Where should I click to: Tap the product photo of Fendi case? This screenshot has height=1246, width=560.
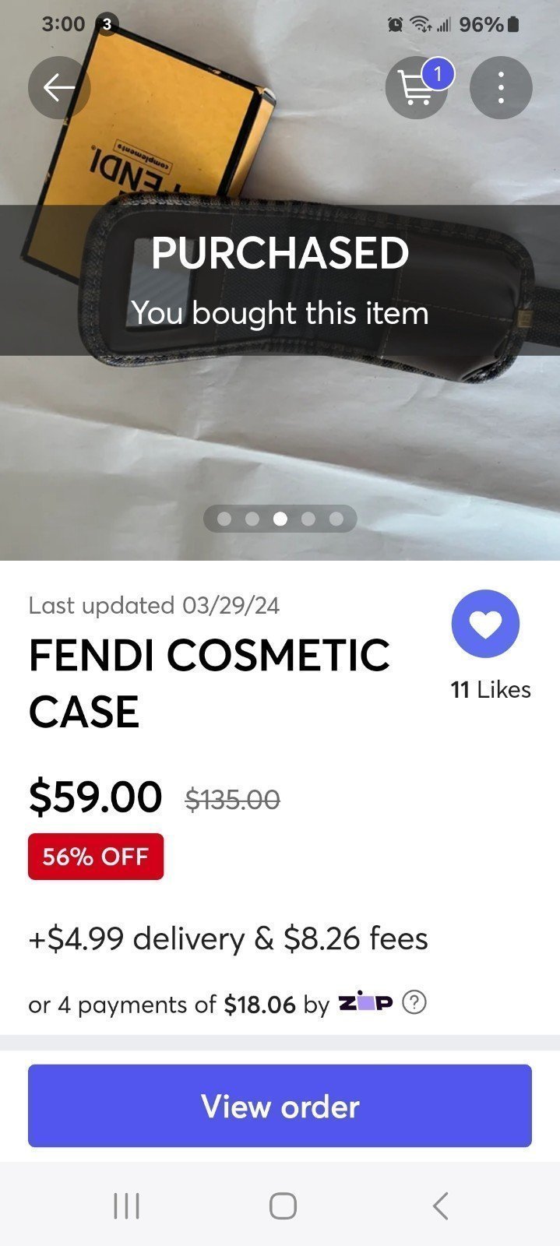click(x=280, y=436)
